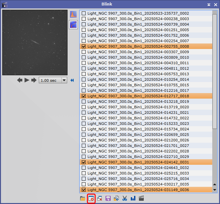Click the file list vertical scrollbar thumb
The height and width of the screenshot is (204, 220).
click(215, 71)
